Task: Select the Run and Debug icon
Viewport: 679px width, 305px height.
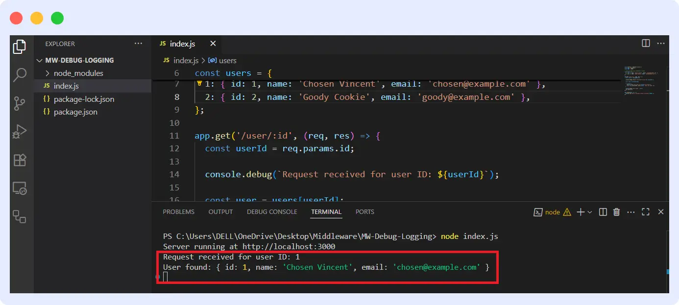Action: coord(20,131)
